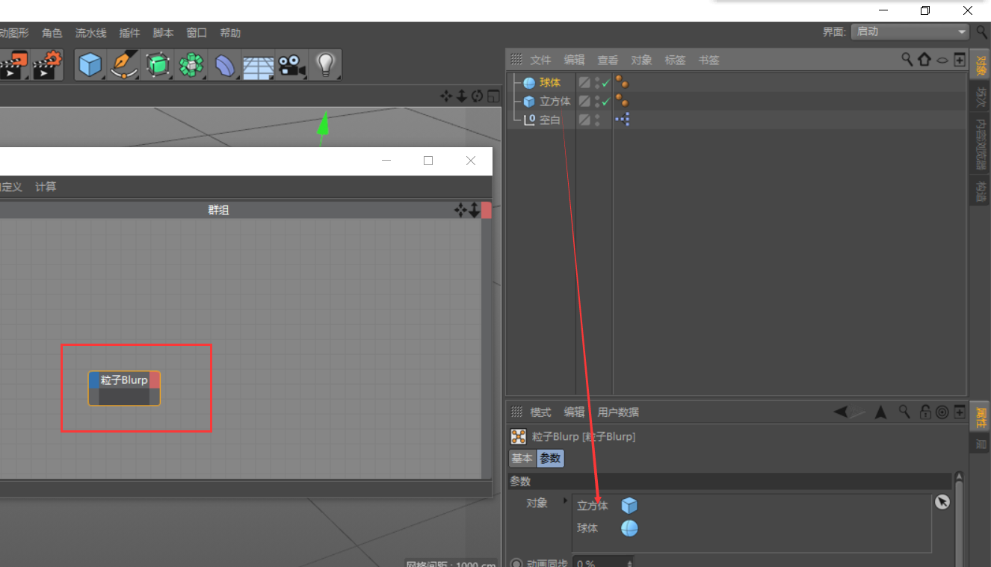Open the Subdivision Surface generator icon
Viewport: 991px width, 567px height.
[158, 65]
